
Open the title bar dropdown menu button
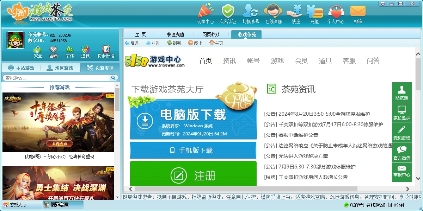tap(383, 4)
